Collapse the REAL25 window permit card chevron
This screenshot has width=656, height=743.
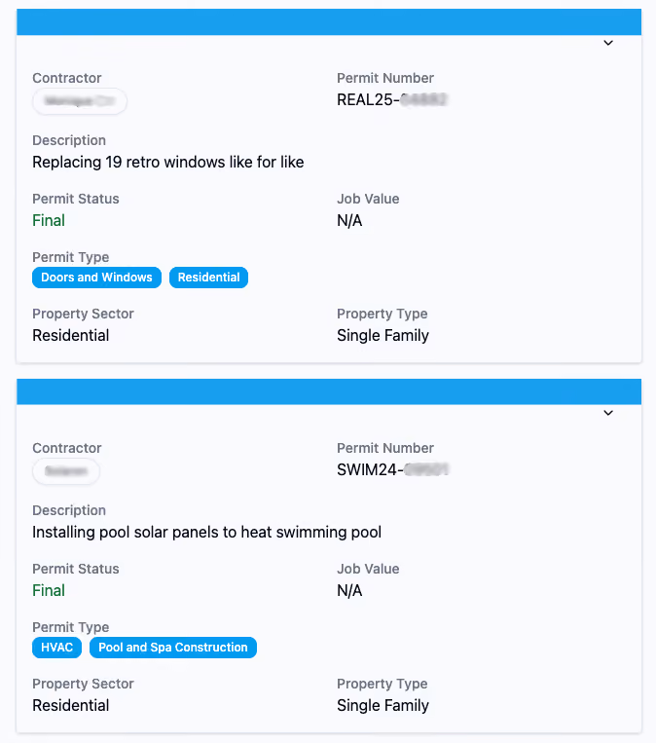[608, 43]
